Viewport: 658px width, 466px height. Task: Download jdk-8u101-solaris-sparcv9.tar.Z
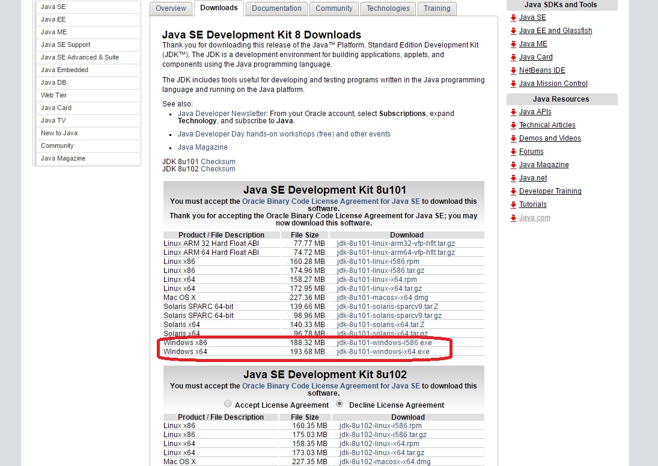click(x=388, y=307)
